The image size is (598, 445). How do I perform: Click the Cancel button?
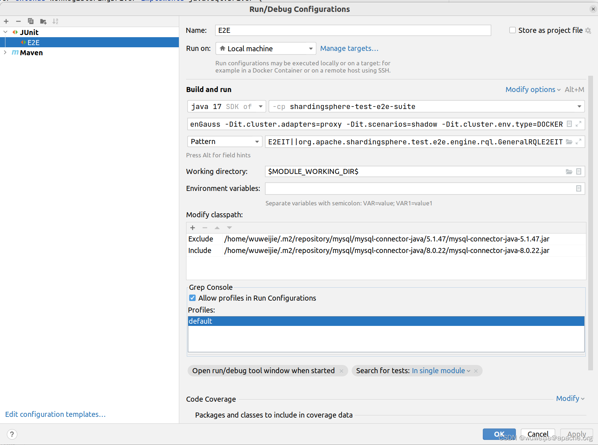pyautogui.click(x=538, y=434)
